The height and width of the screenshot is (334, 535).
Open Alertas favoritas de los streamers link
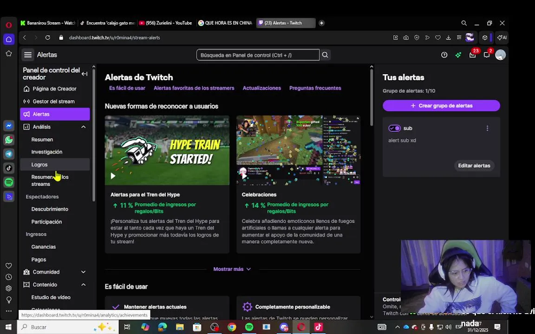click(194, 88)
